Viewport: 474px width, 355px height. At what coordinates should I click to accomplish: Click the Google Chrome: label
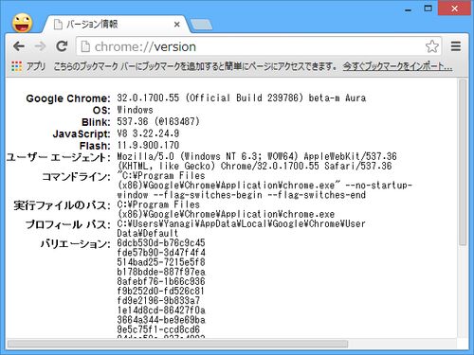68,98
